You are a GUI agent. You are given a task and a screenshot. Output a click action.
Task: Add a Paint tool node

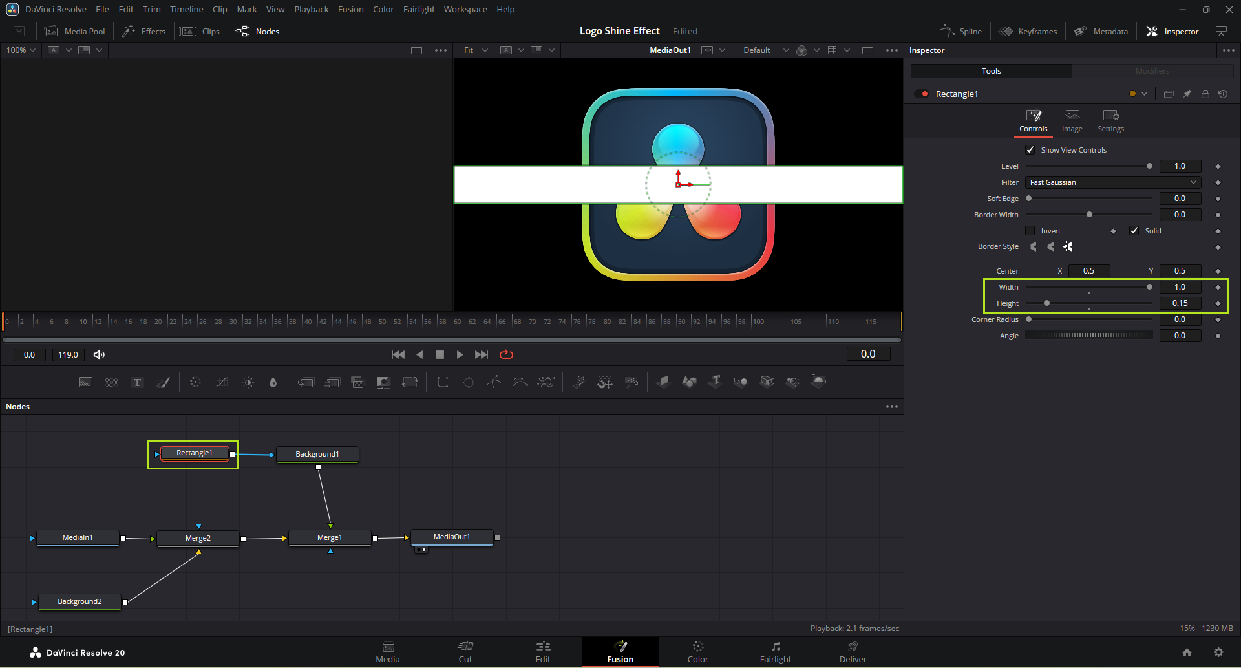point(164,382)
